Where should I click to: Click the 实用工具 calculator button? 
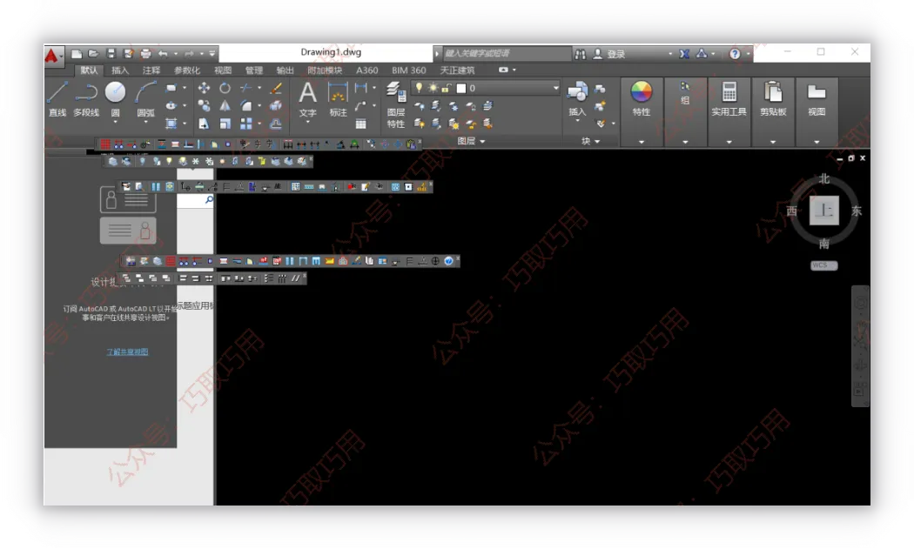[x=729, y=99]
